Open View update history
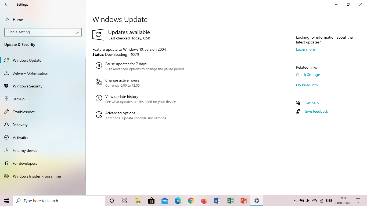Viewport: 367px width, 206px height. (x=122, y=97)
